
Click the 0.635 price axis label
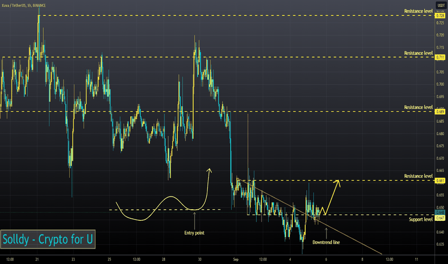440,244
